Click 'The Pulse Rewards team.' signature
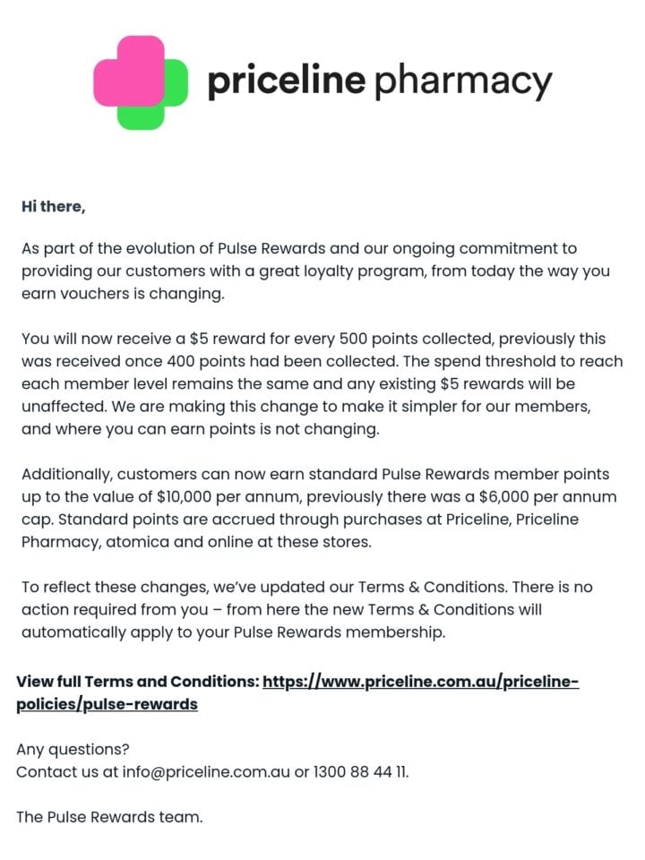Screen dimensions: 645x860 tap(109, 817)
